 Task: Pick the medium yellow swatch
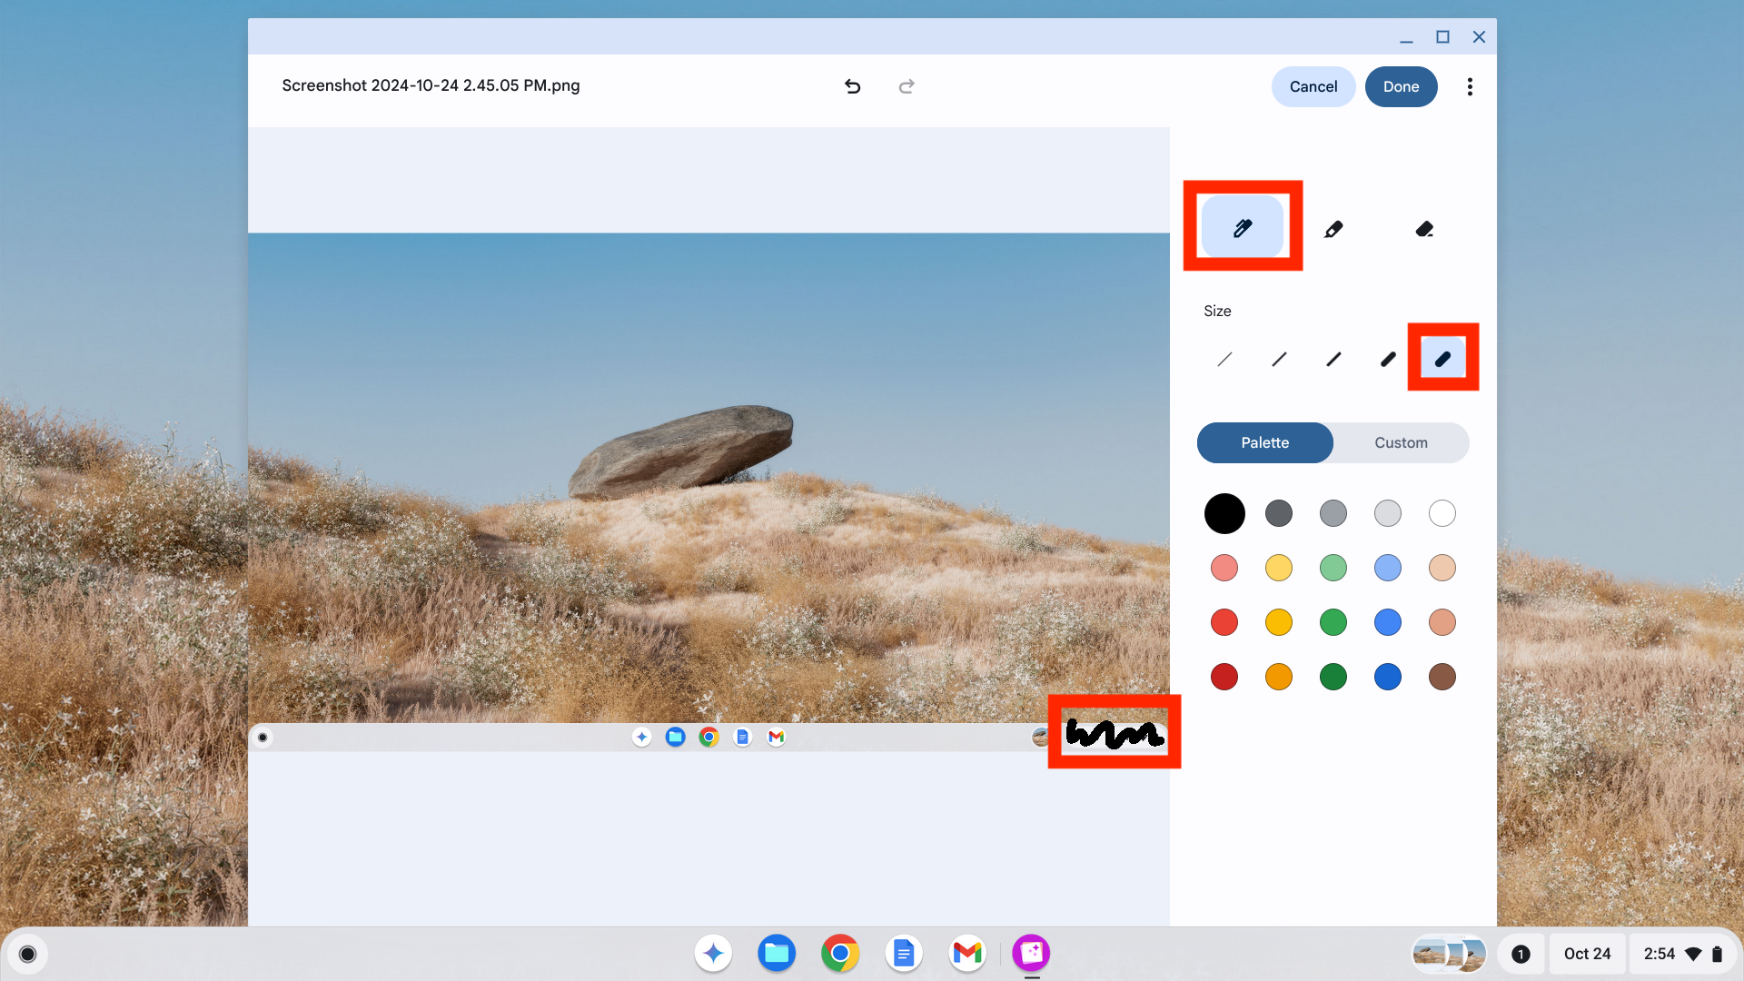(1279, 622)
